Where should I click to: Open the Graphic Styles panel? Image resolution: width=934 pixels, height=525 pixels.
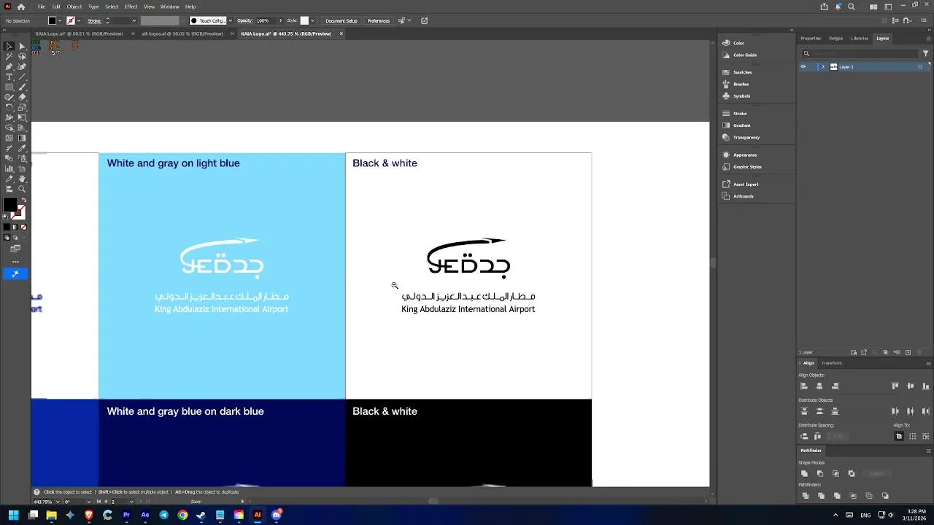[746, 166]
